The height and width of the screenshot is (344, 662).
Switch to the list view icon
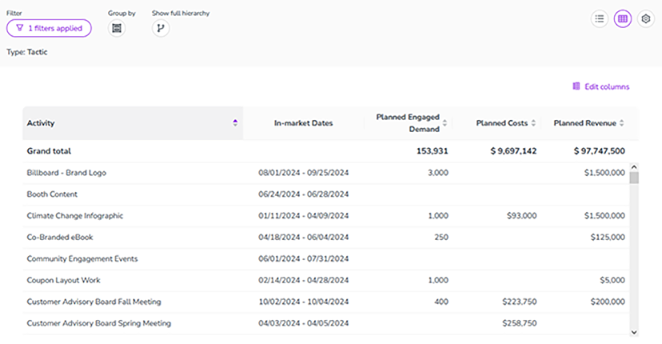pyautogui.click(x=599, y=18)
